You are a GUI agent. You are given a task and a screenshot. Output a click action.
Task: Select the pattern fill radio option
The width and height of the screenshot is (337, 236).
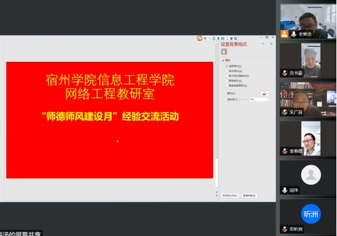click(227, 81)
